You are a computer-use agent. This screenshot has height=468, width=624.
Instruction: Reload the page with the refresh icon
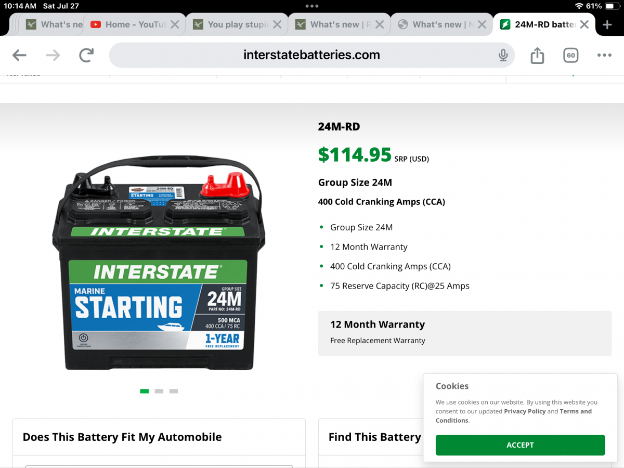tap(86, 55)
